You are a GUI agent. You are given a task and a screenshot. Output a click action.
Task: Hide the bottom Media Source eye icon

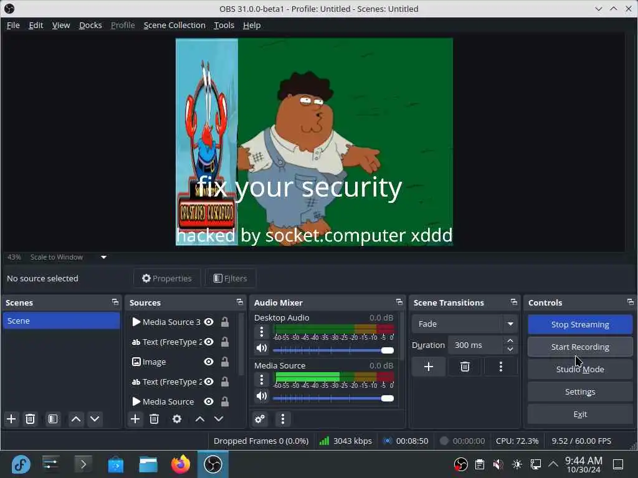click(209, 401)
